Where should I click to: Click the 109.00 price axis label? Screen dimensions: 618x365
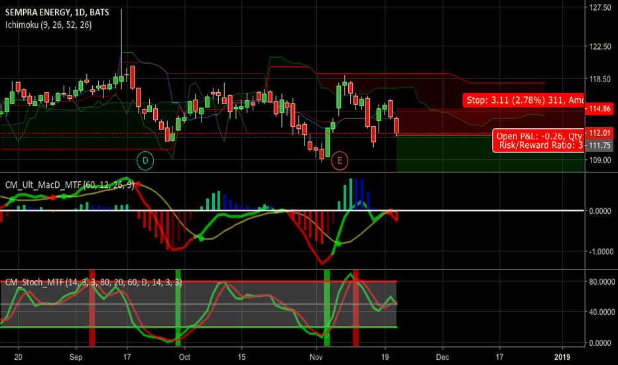[600, 160]
